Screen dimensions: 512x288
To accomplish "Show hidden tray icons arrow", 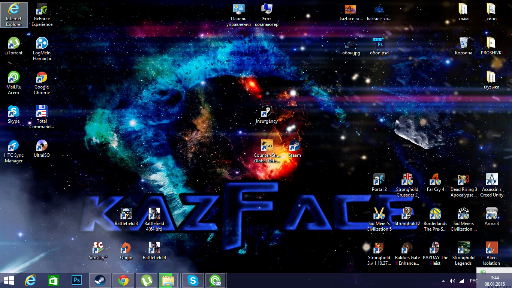I will pos(444,281).
